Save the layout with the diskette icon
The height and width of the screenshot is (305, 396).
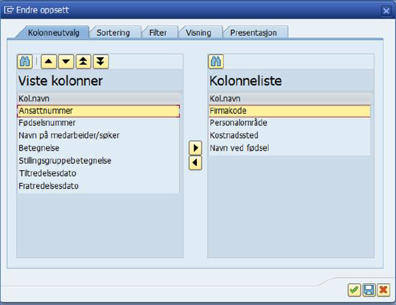[x=369, y=290]
